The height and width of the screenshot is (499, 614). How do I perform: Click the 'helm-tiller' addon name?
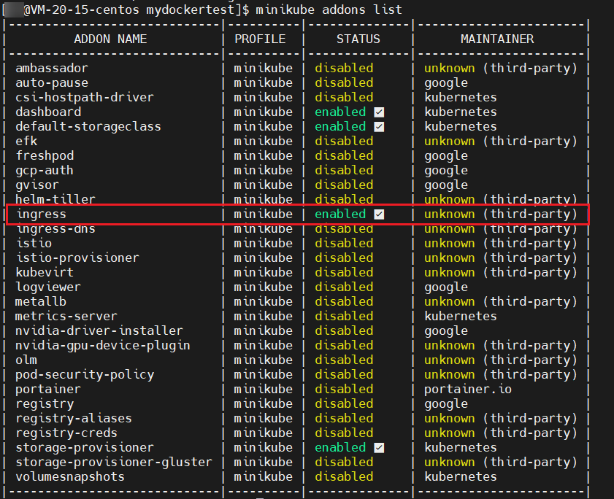pos(55,199)
